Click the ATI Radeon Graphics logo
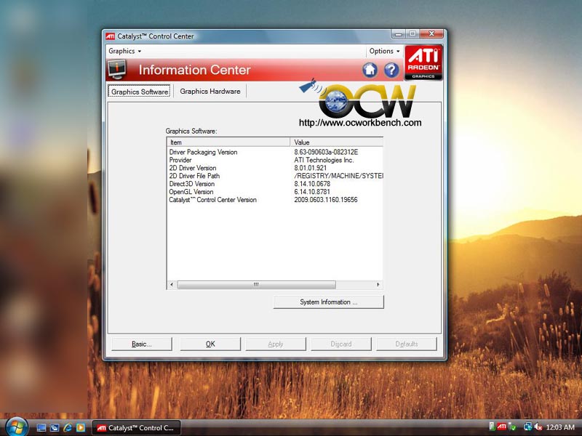Image resolution: width=582 pixels, height=436 pixels. coord(423,62)
